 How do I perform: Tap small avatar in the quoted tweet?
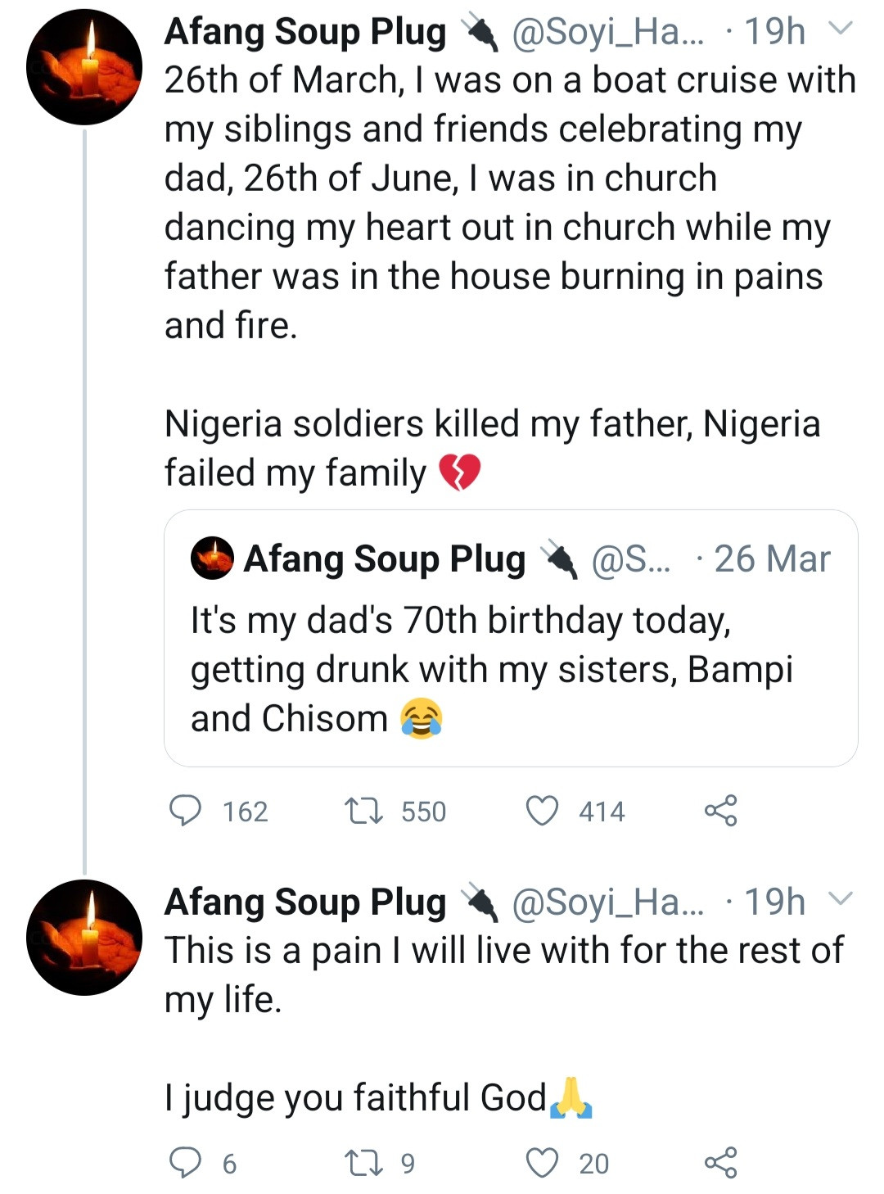coord(212,559)
